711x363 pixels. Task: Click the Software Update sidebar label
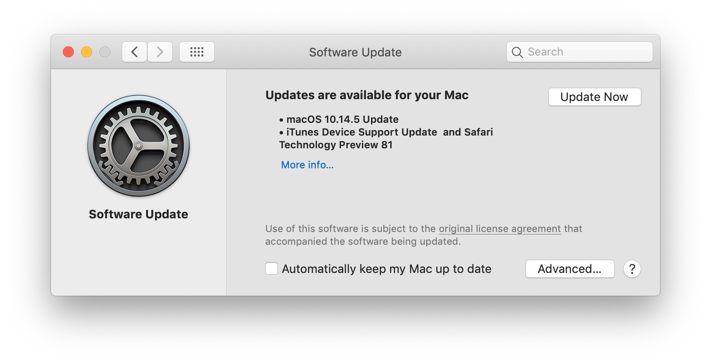click(x=138, y=214)
